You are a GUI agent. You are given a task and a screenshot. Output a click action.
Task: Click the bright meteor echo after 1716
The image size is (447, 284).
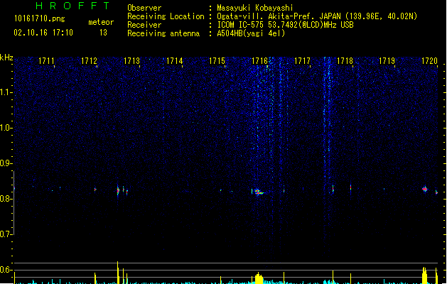[x=259, y=192]
